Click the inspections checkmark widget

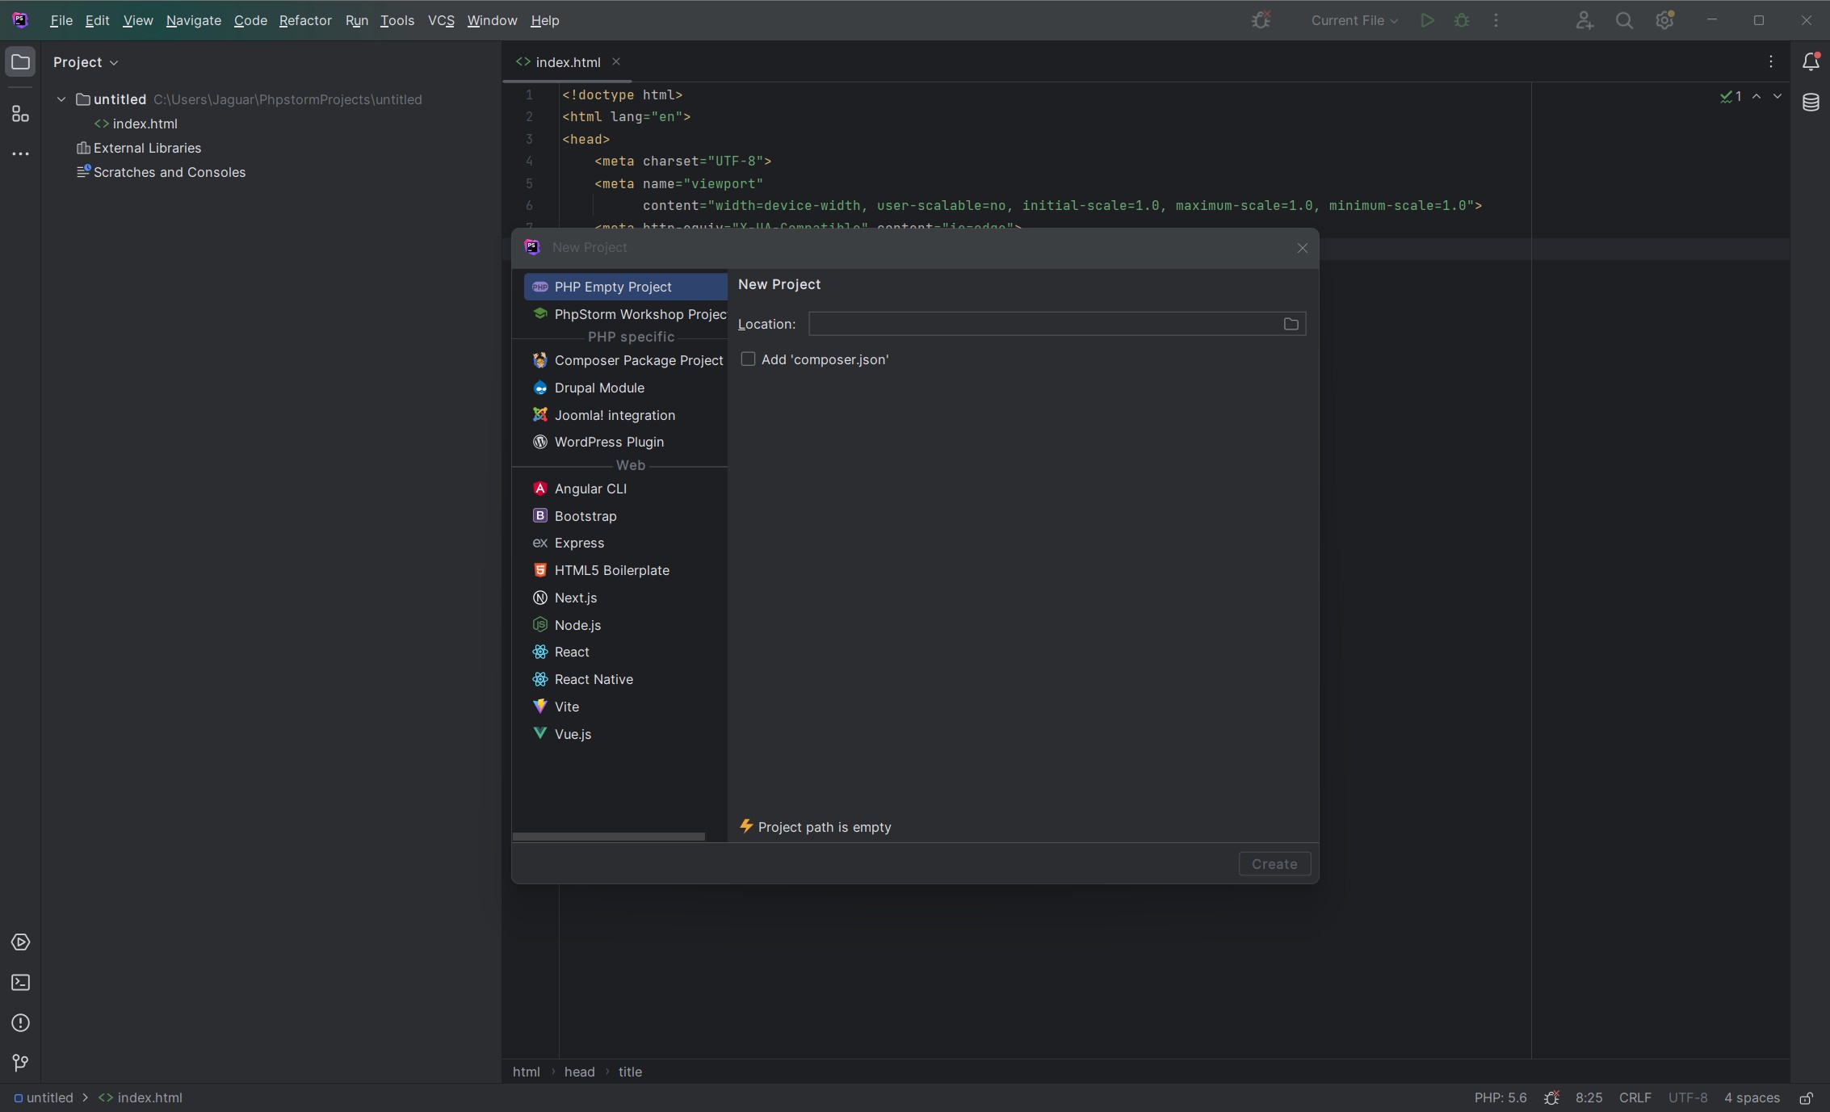[x=1731, y=96]
